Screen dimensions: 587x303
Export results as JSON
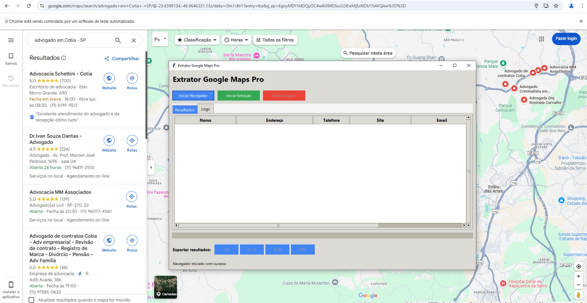point(277,249)
